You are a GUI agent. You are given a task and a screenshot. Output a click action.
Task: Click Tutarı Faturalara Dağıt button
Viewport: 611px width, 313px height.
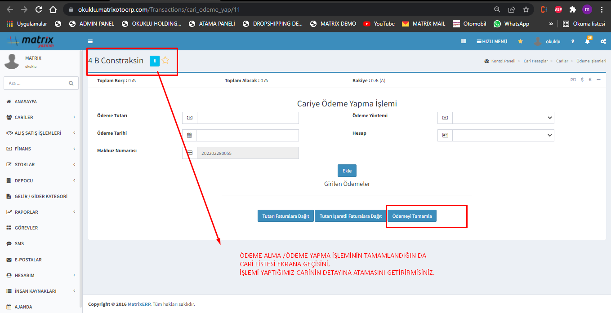(x=285, y=216)
